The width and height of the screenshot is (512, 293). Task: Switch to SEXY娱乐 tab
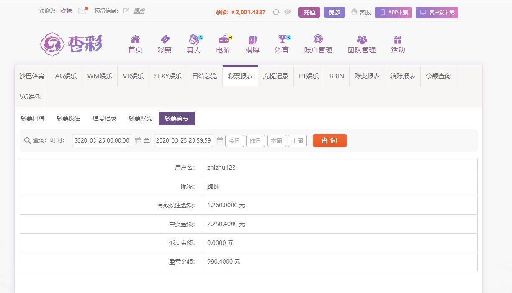point(168,76)
